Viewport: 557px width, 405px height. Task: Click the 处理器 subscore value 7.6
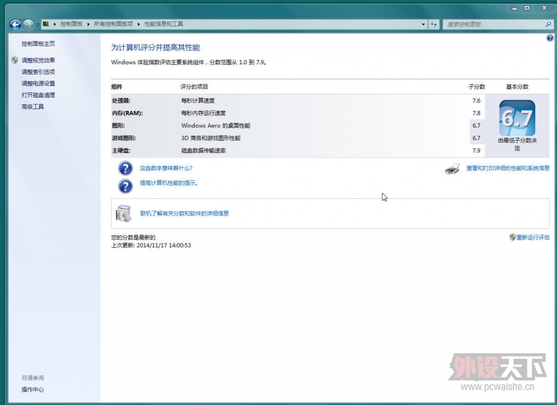tap(476, 101)
